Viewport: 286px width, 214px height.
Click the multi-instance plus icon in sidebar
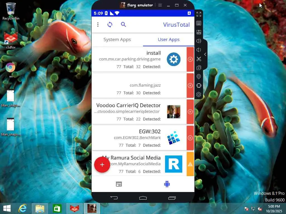point(199,68)
